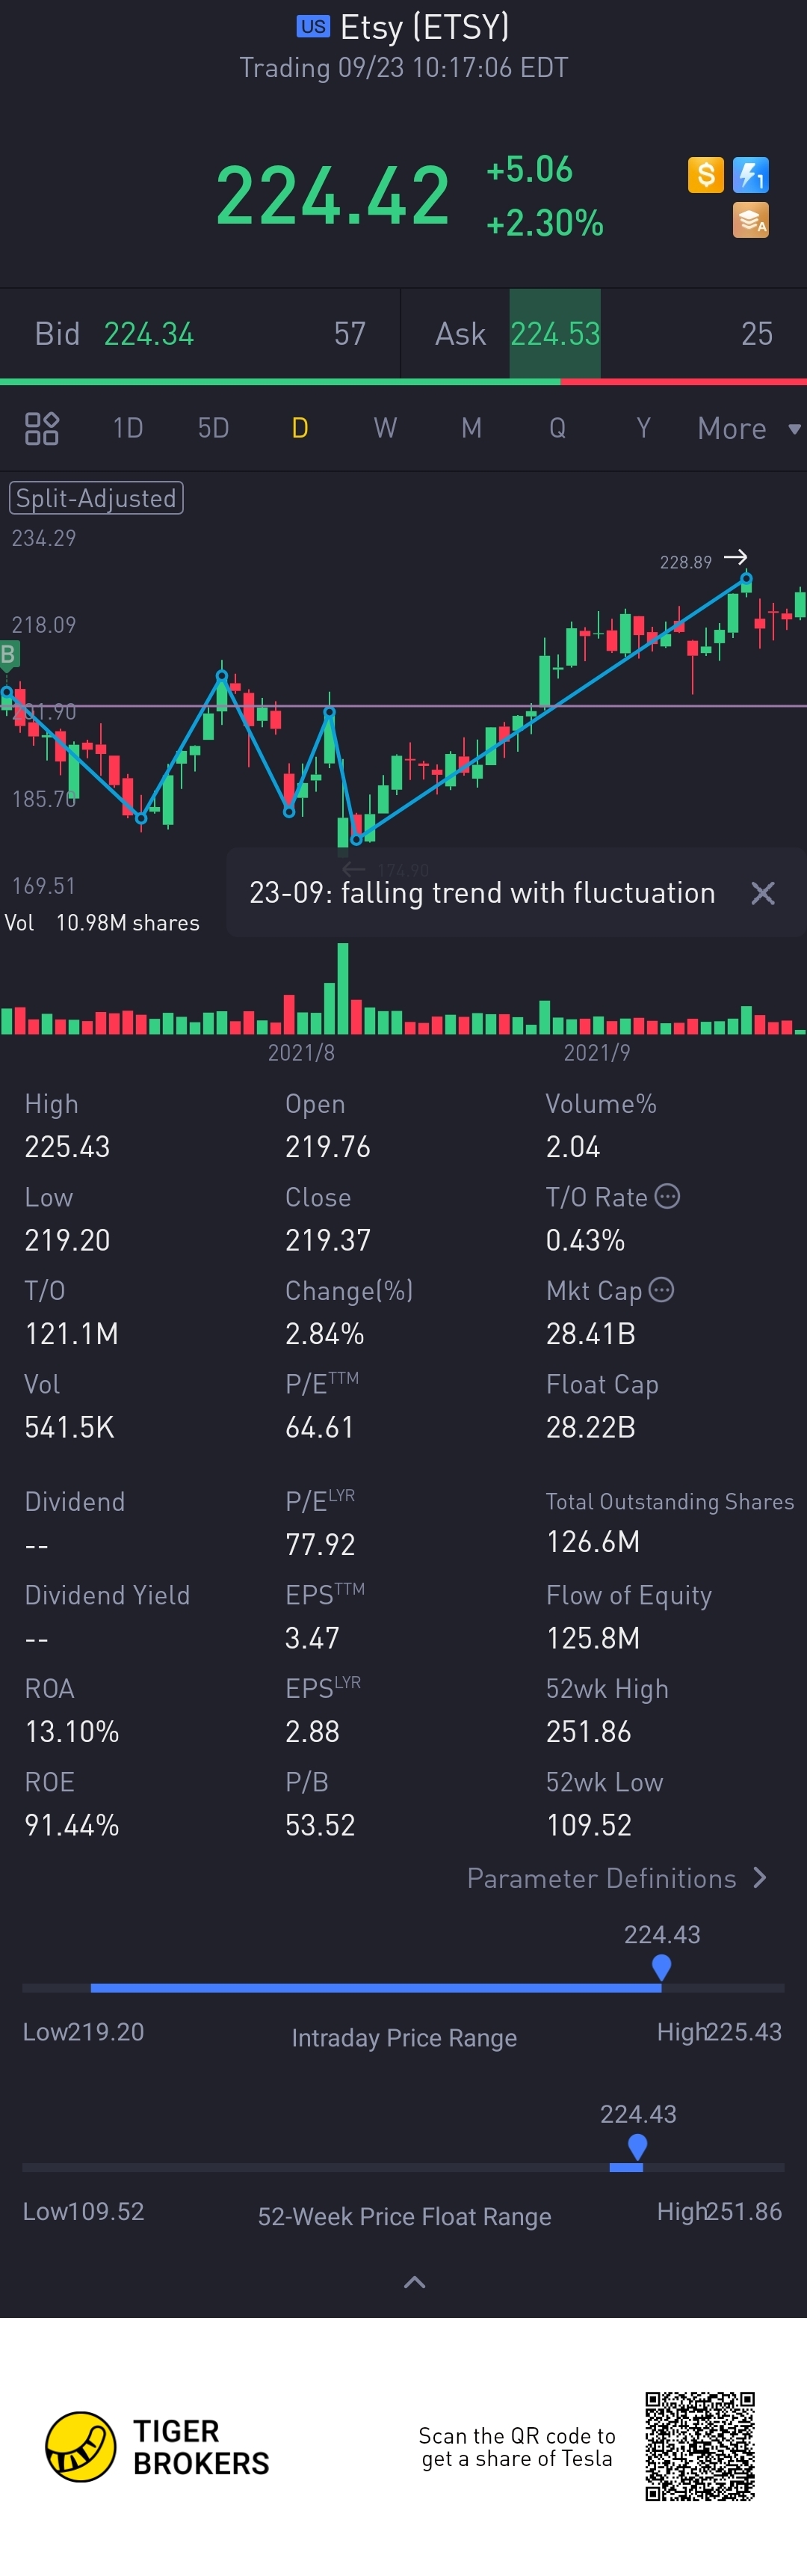Open Parameter Definitions

617,1878
